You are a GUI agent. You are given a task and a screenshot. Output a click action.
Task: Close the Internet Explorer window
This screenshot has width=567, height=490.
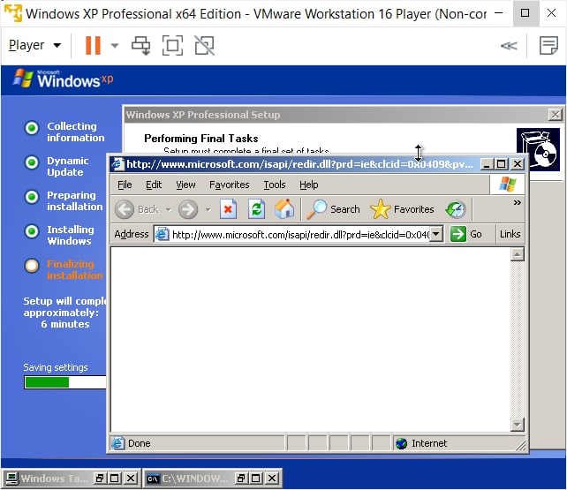click(x=518, y=164)
